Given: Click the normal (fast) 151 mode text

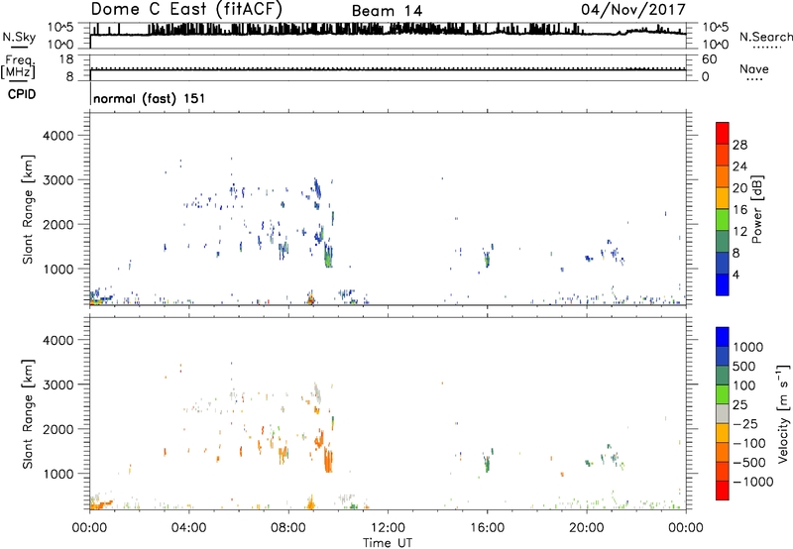Looking at the screenshot, I should 150,98.
